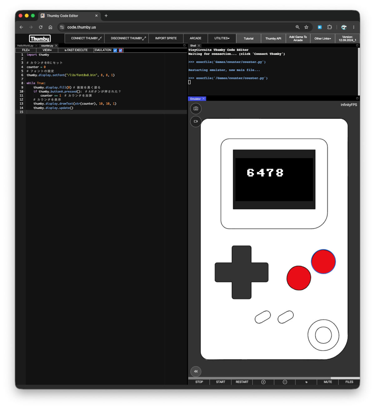Close the HelloWorld.py tab

[x=36, y=46]
